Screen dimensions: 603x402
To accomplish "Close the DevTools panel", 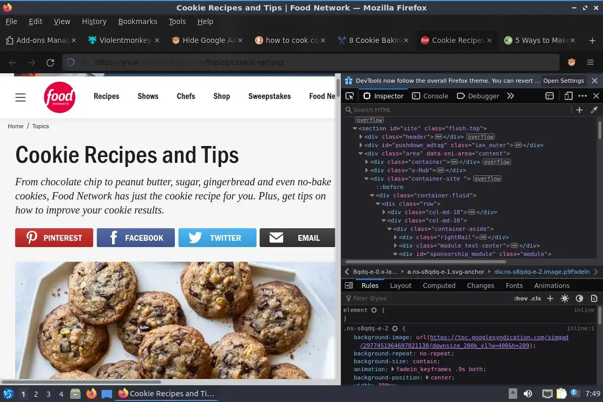I will 596,96.
